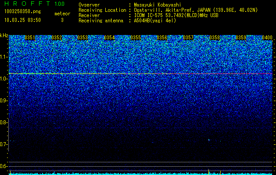This screenshot has width=276, height=175.
Task: Click the 0359 time marker
Action: pos(241,38)
